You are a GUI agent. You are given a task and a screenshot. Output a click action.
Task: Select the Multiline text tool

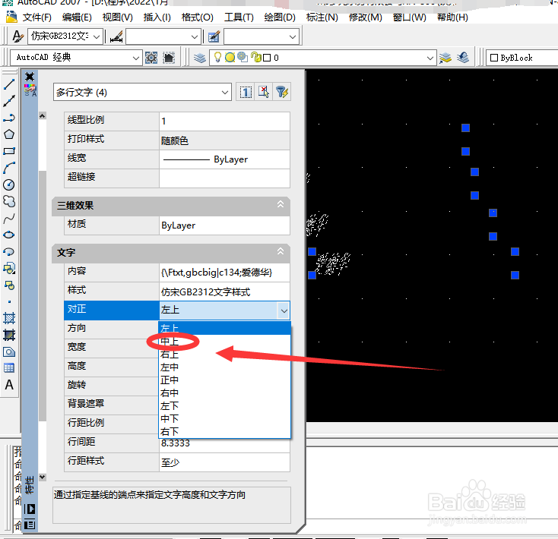(x=9, y=385)
